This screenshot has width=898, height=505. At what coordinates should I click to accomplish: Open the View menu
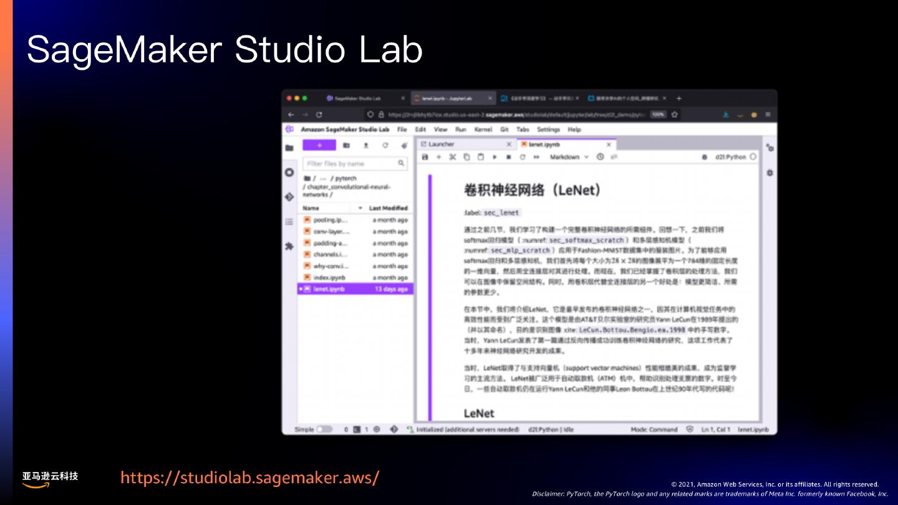(441, 130)
